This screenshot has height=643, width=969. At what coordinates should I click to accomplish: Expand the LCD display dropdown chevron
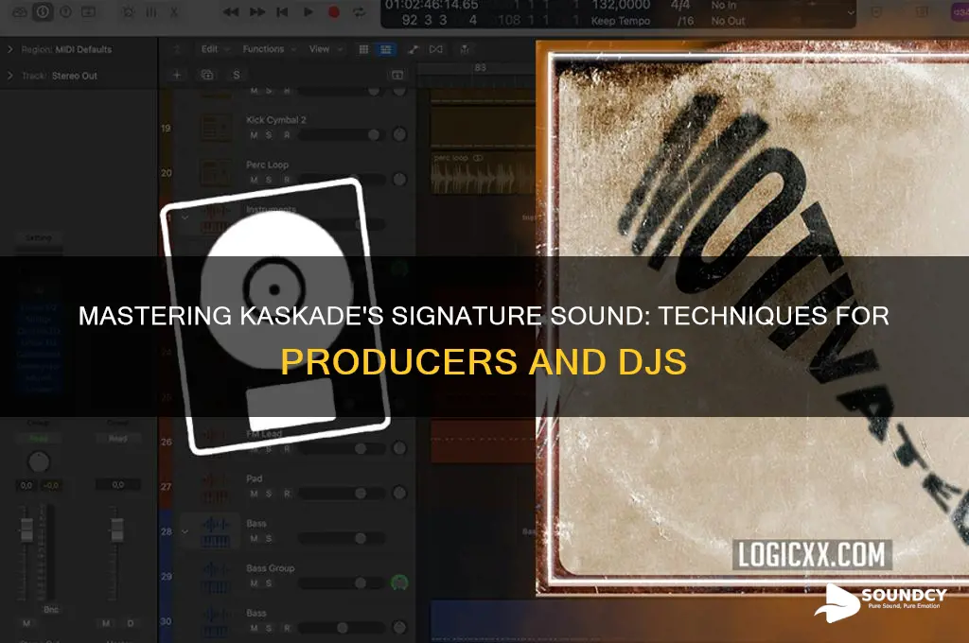click(851, 12)
